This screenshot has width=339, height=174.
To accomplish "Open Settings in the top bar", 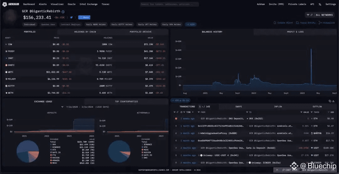I will coord(331,4).
